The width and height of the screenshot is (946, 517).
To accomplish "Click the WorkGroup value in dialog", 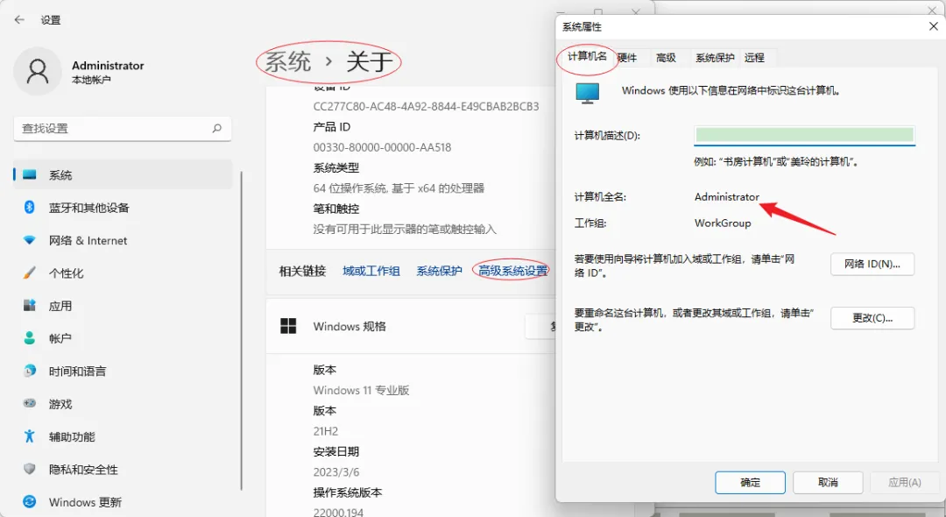I will click(x=723, y=223).
